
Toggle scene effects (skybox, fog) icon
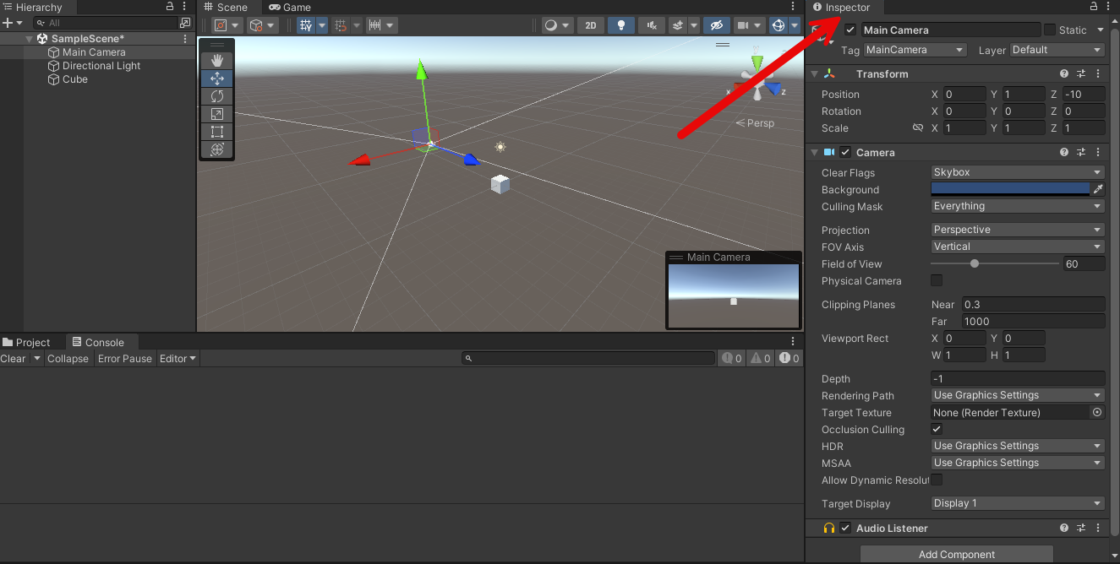[677, 25]
